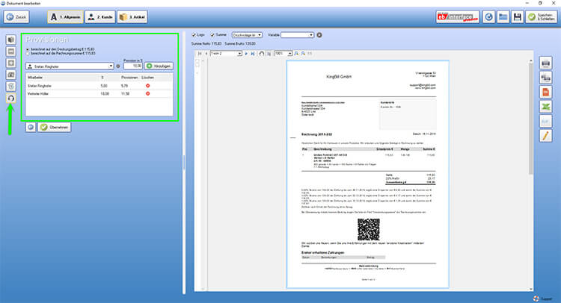Image resolution: width=561 pixels, height=303 pixels.
Task: Send document by email envelope icon
Action: tap(545, 122)
